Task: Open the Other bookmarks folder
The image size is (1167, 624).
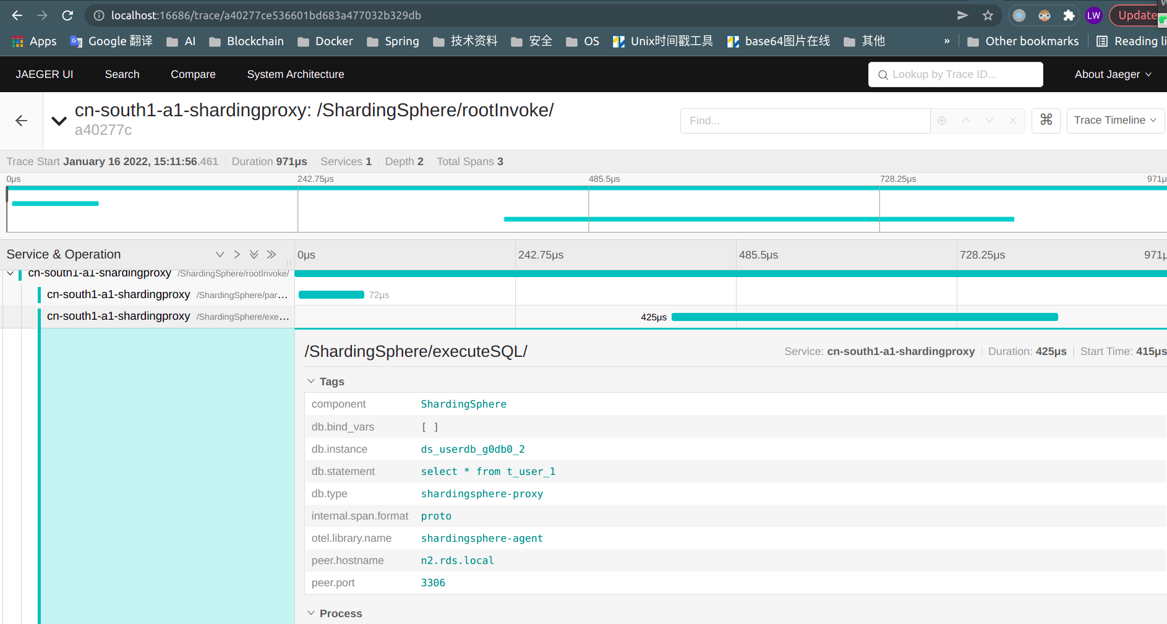Action: (x=1023, y=41)
